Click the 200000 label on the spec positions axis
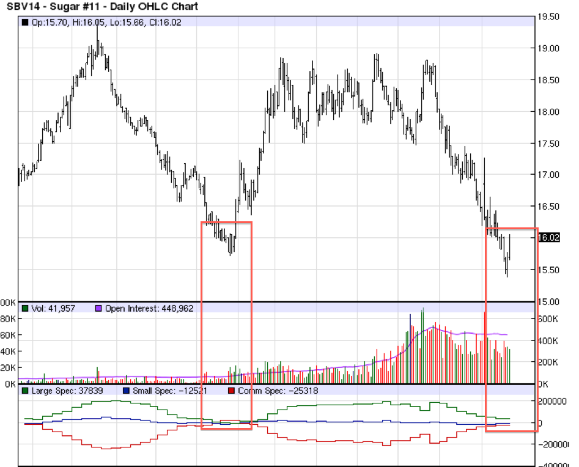This screenshot has height=467, width=579. (553, 401)
